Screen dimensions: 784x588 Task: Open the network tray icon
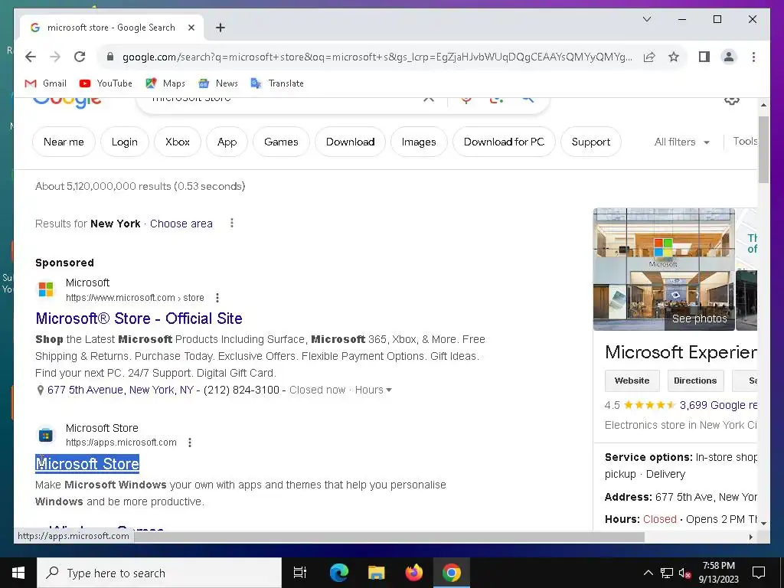(x=667, y=573)
